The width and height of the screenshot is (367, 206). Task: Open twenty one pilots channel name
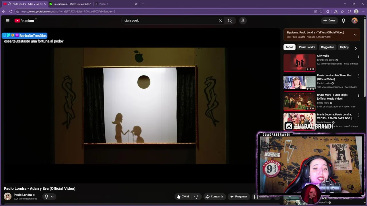326,60
